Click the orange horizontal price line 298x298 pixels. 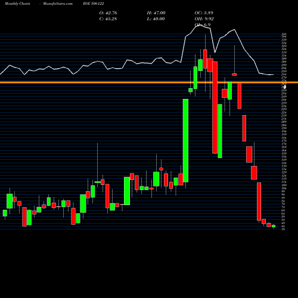[149, 82]
